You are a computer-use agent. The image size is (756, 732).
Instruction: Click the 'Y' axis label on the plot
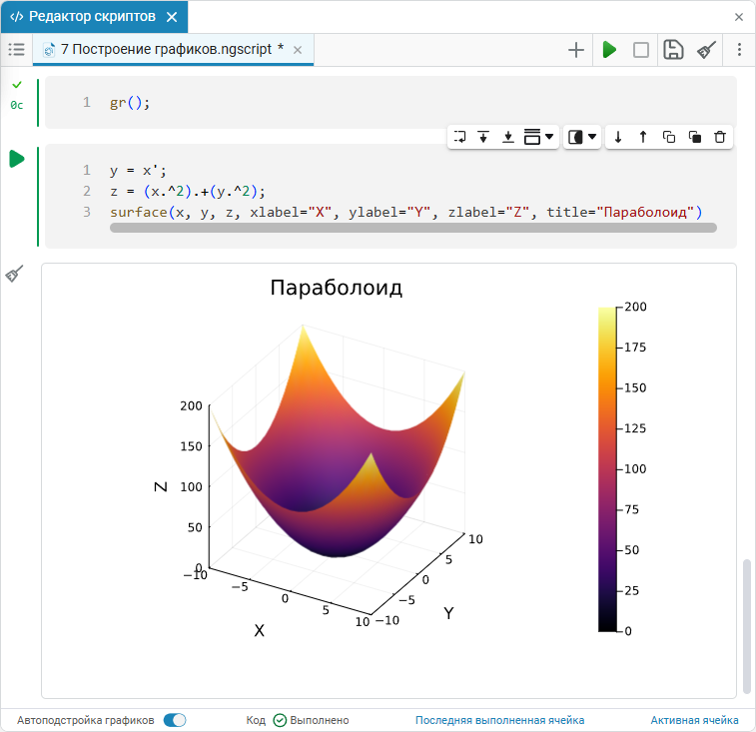[x=448, y=613]
